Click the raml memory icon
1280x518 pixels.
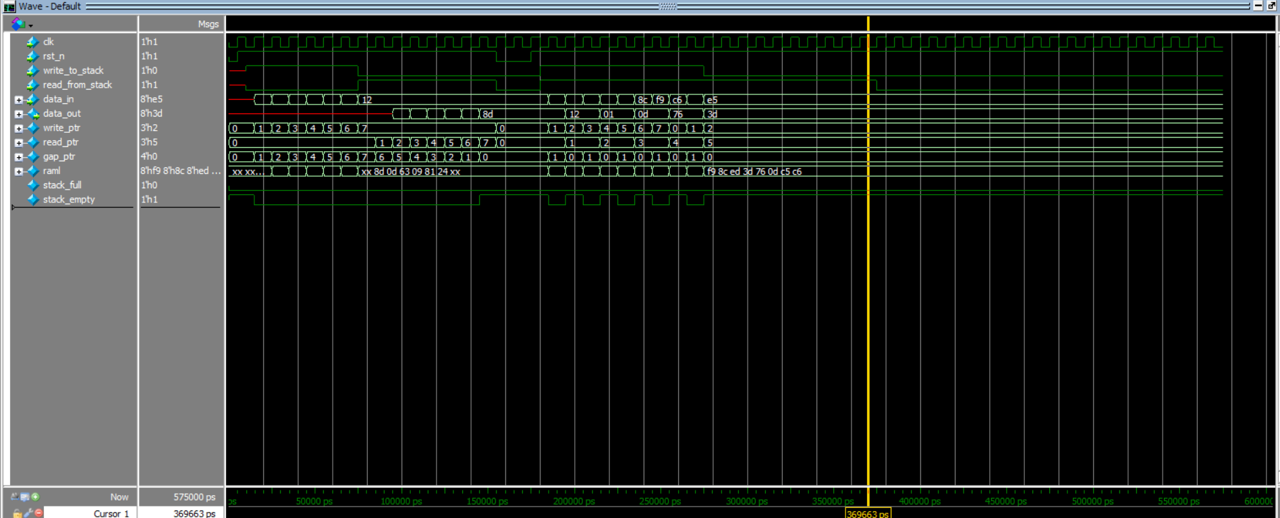tap(32, 171)
